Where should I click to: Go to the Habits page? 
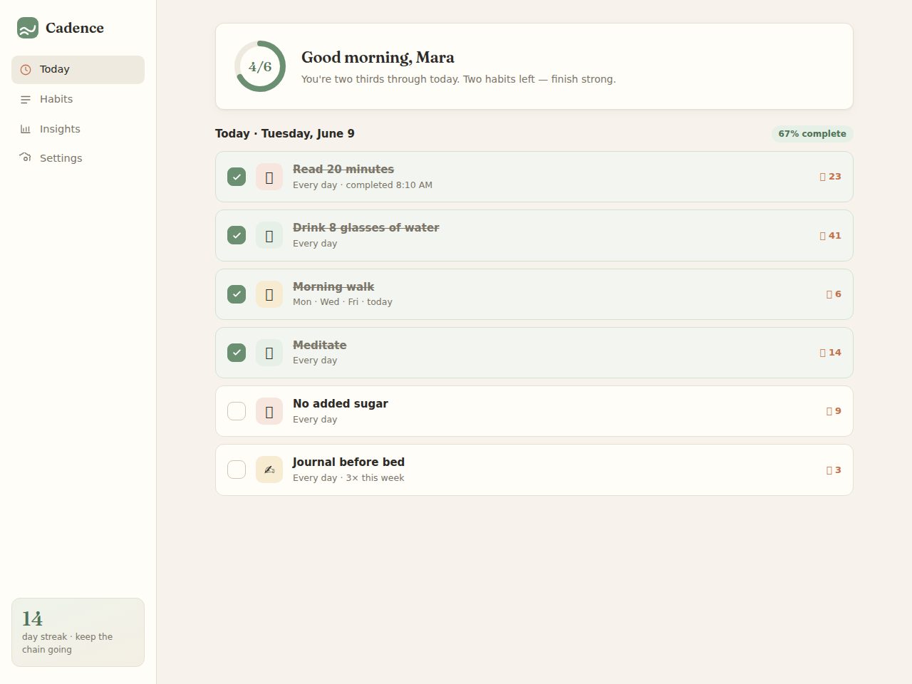pos(78,100)
